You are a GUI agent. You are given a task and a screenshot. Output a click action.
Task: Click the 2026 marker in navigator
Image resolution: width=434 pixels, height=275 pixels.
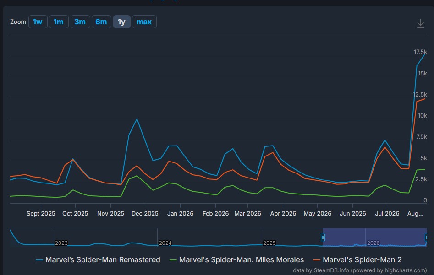tap(373, 243)
